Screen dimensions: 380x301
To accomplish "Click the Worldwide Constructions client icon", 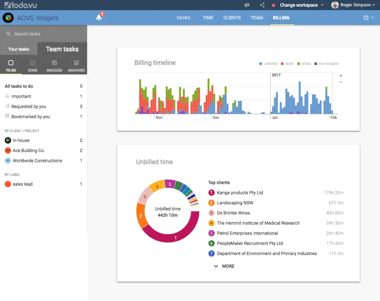I will (x=8, y=160).
